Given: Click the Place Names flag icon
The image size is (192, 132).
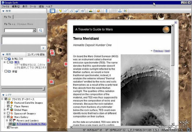Looking at the screenshot, I should (12, 106).
